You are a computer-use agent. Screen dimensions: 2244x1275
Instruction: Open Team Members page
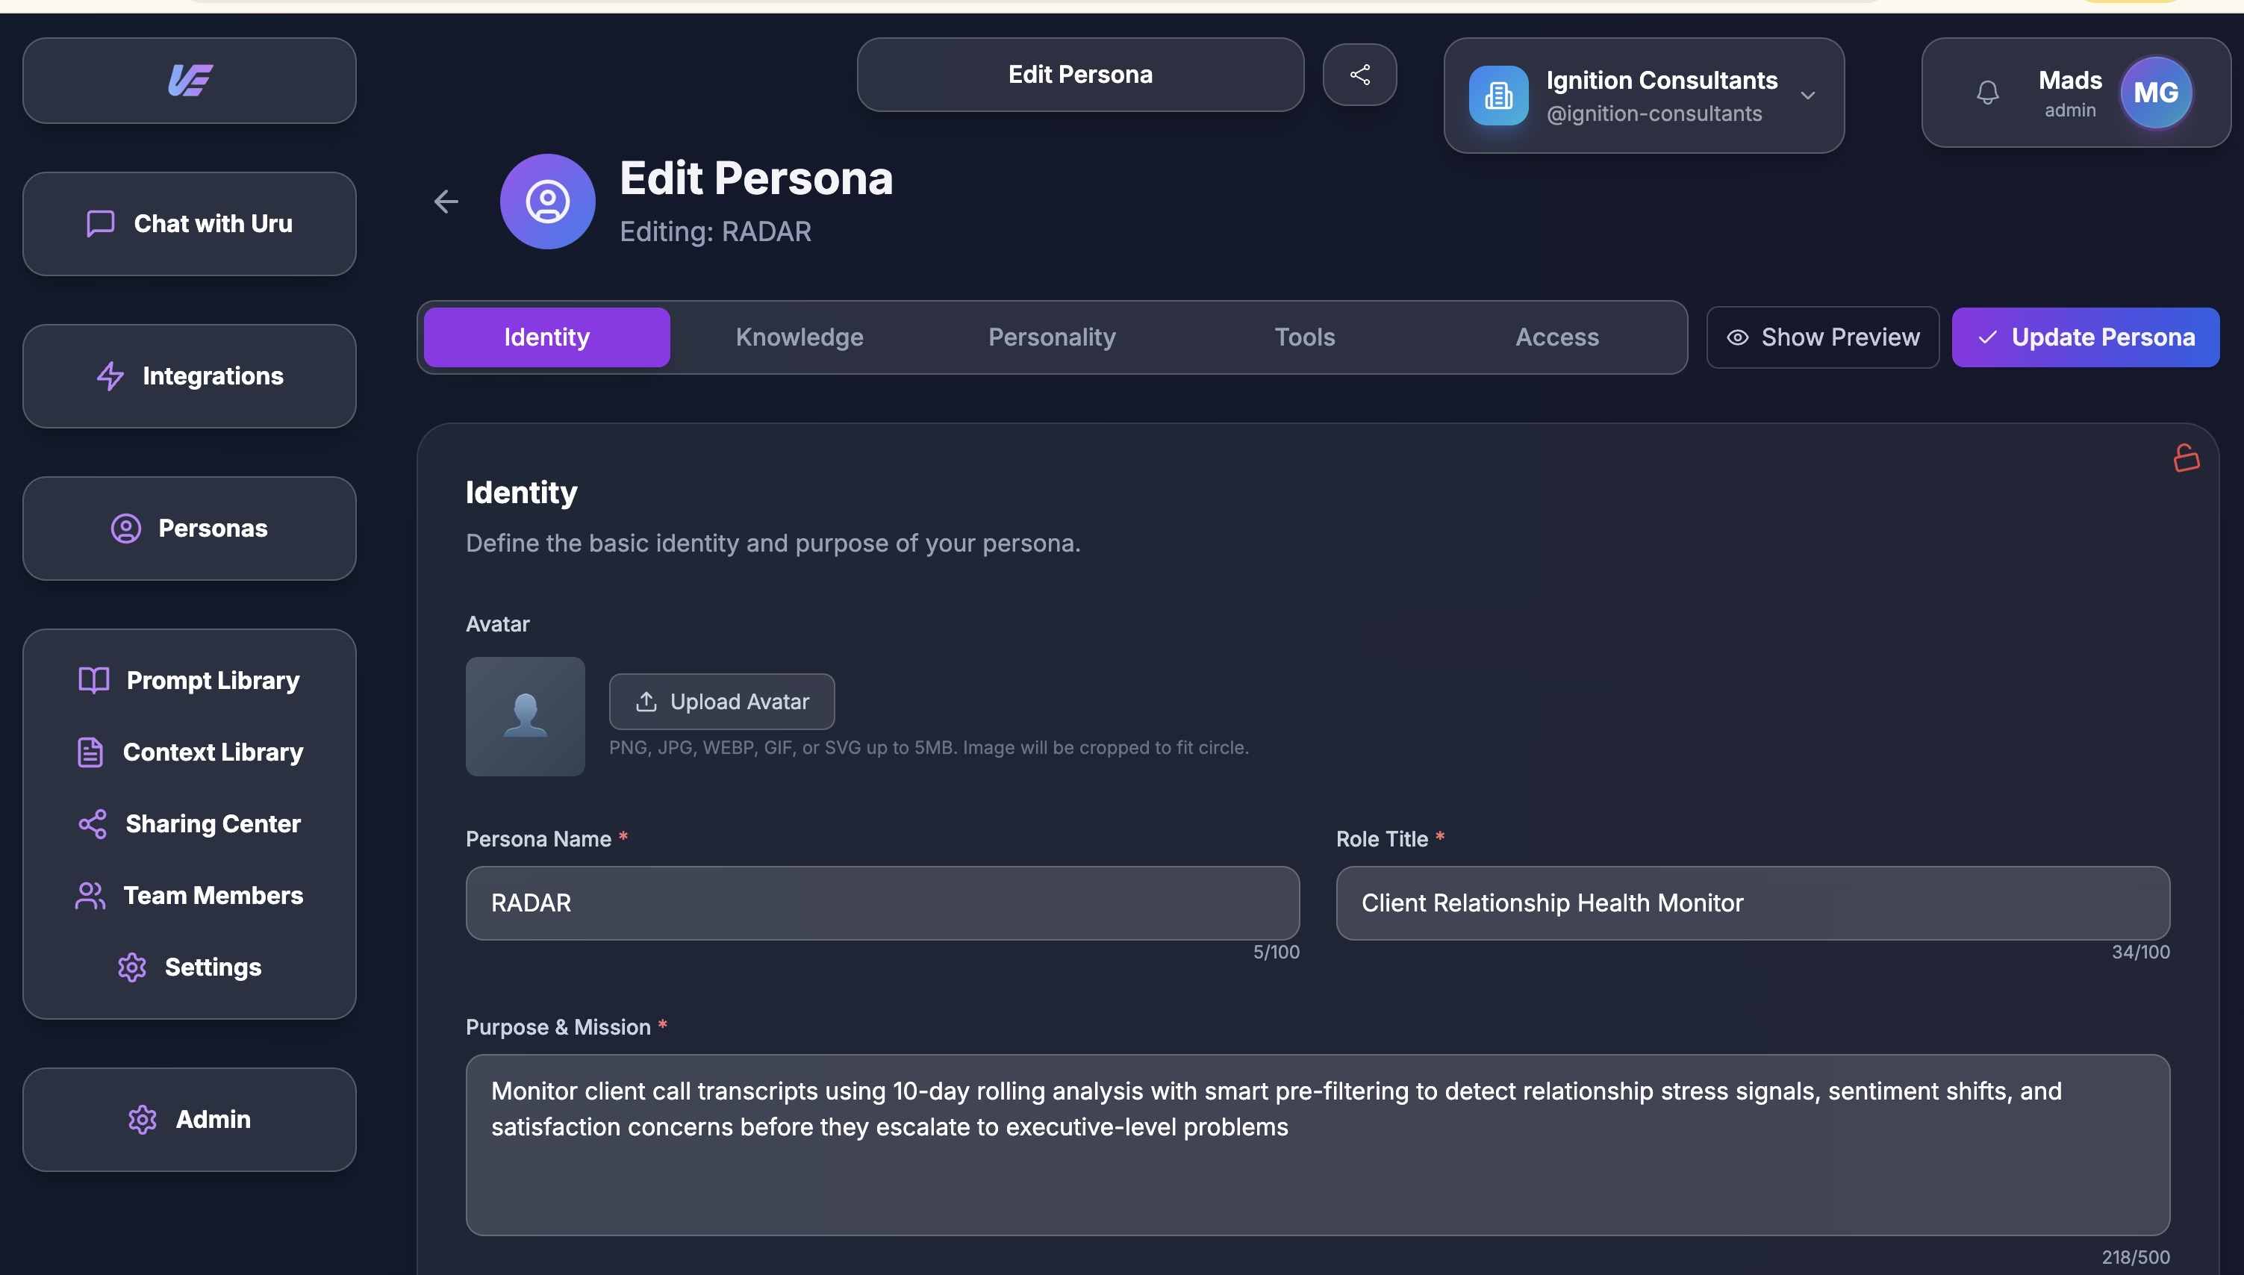[x=189, y=895]
